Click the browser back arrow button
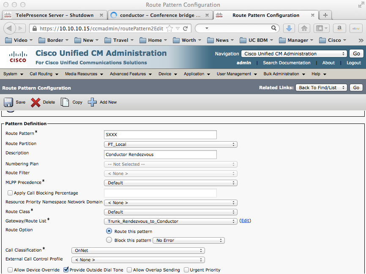 click(x=9, y=28)
